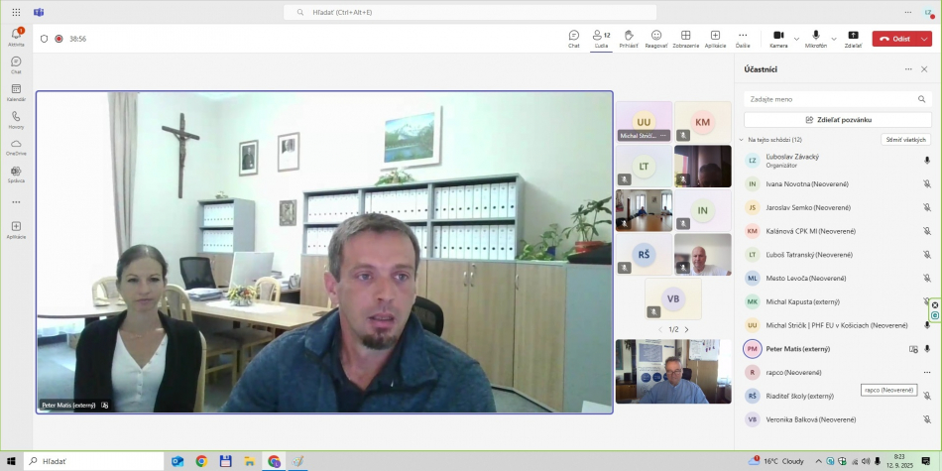Click the Zdieľať share screen icon
This screenshot has height=471, width=942.
853,38
